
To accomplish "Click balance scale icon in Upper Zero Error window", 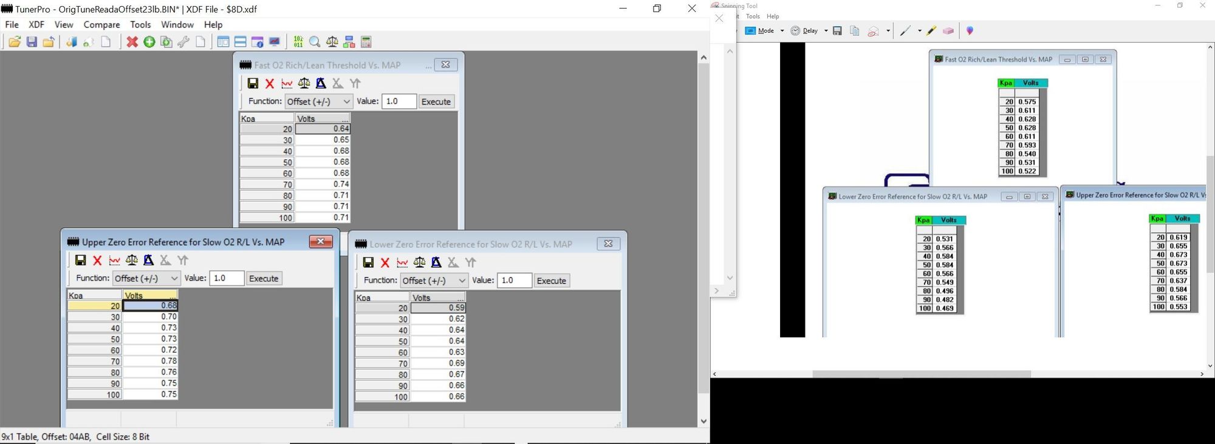I will point(131,261).
